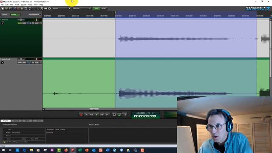Adjust the volume slider on track 1
The width and height of the screenshot is (272, 153).
tap(37, 20)
